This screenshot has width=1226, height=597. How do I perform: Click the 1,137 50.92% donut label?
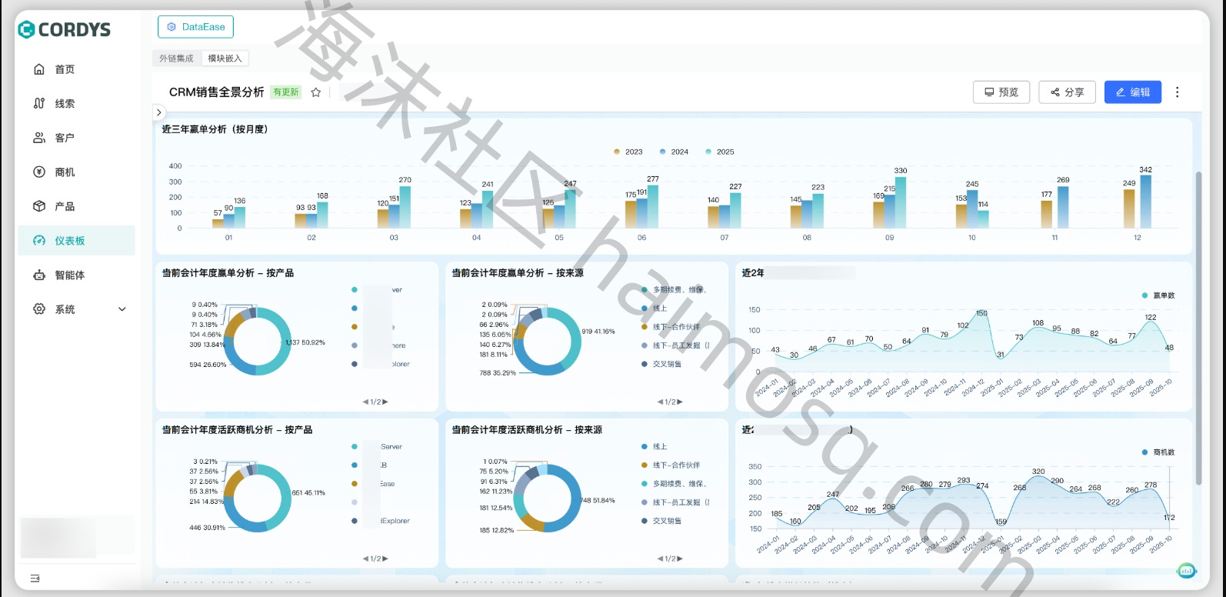tap(305, 342)
